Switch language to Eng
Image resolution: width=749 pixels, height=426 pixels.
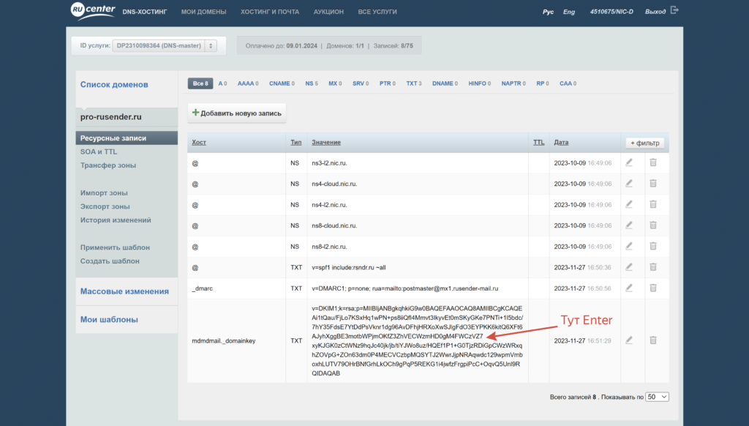click(569, 12)
